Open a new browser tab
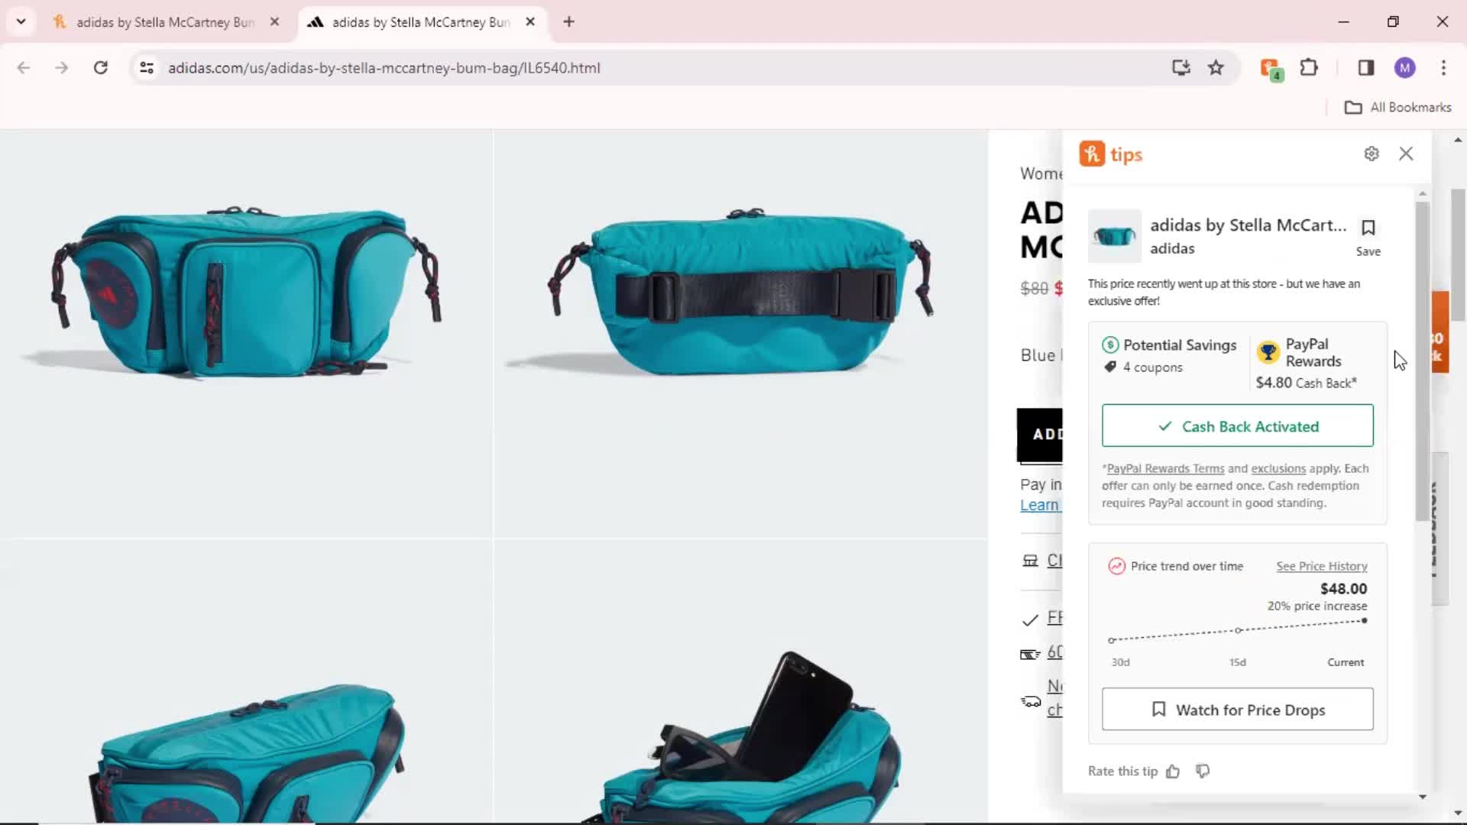 pyautogui.click(x=568, y=22)
